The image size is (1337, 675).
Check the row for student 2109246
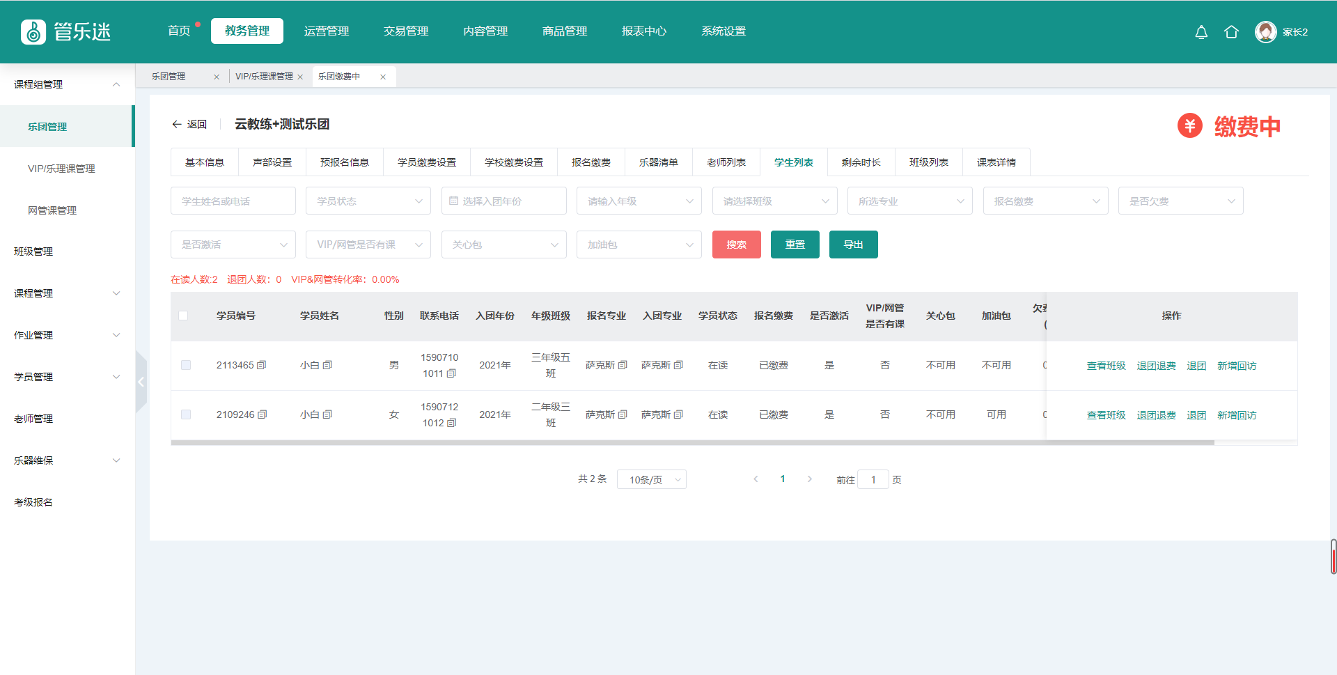[186, 414]
